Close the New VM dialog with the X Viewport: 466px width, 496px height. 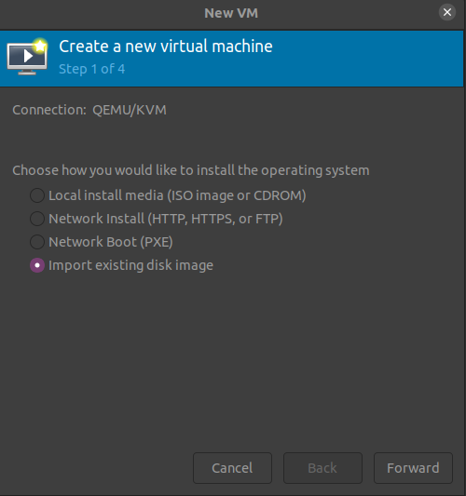coord(447,12)
